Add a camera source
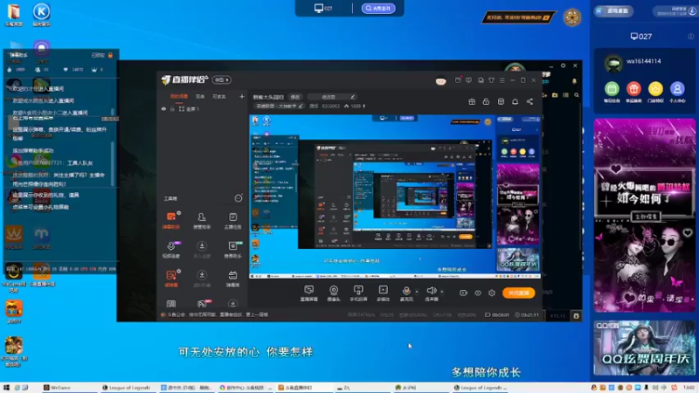The image size is (699, 393). [334, 293]
